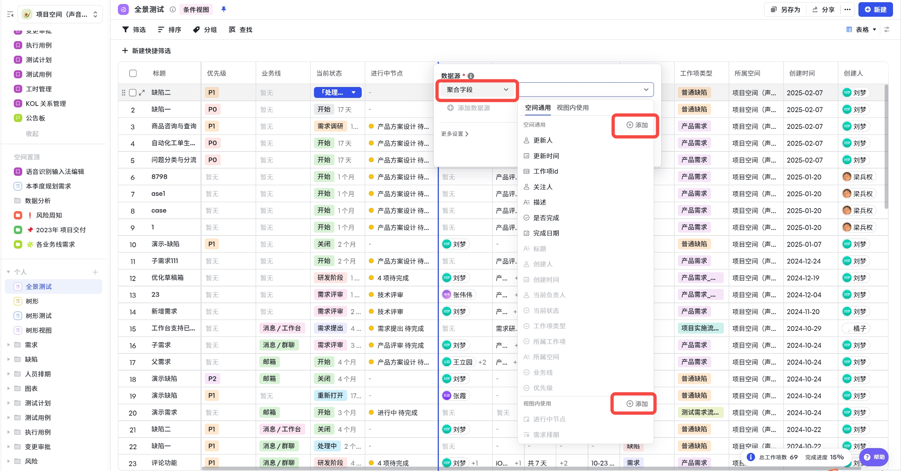Click the 数据分析 folder icon
Viewport: 901px width, 471px height.
[17, 201]
